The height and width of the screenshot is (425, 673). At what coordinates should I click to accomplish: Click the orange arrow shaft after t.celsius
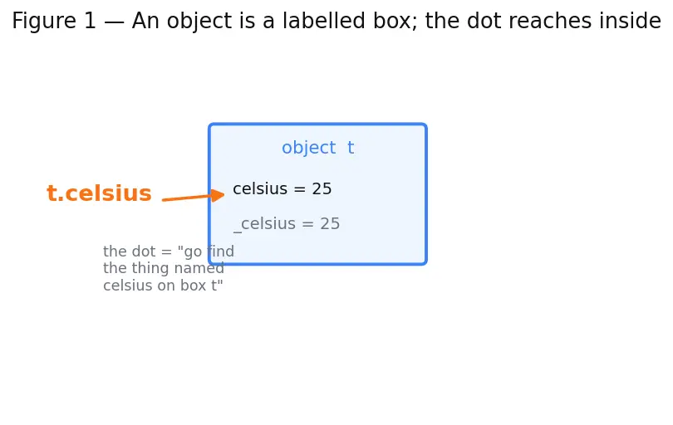point(187,198)
